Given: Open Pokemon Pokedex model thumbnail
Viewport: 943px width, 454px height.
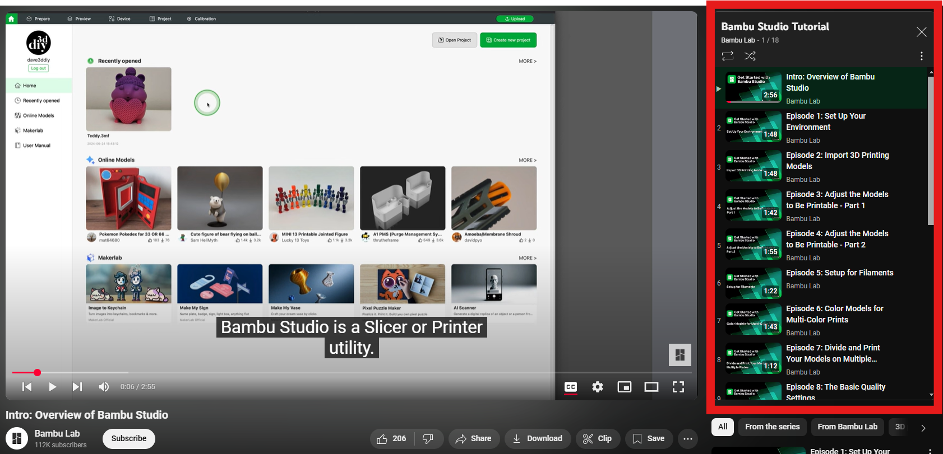Looking at the screenshot, I should 129,198.
